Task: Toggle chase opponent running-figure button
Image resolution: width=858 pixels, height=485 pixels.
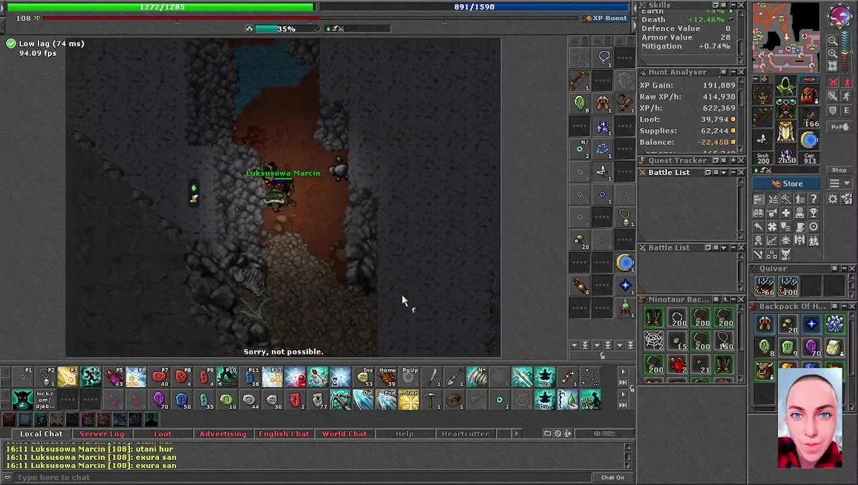Action: click(847, 96)
